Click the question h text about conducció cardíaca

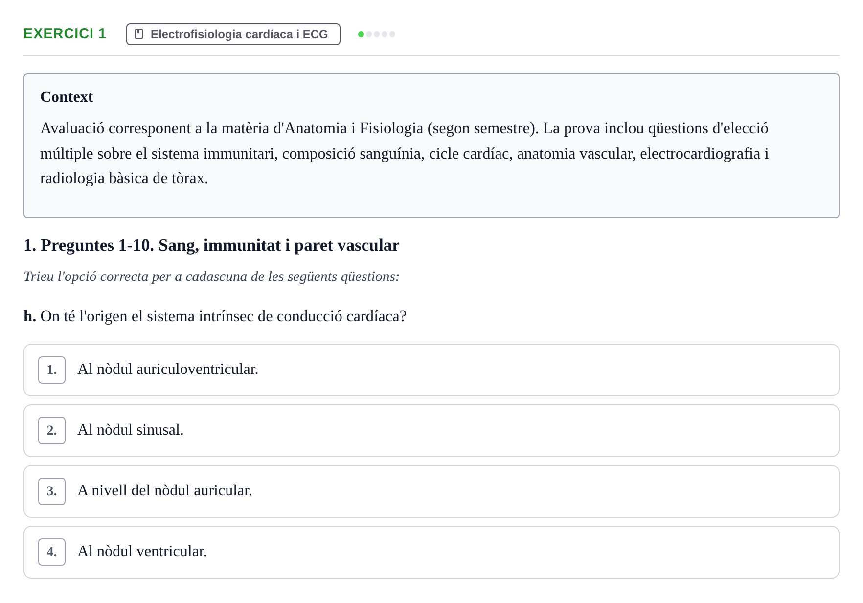tap(215, 316)
